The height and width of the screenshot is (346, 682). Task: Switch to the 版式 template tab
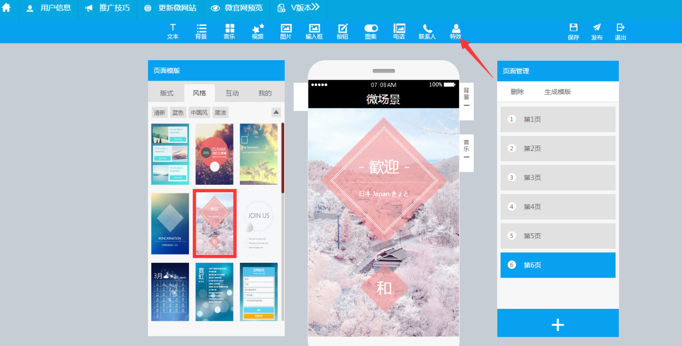167,93
